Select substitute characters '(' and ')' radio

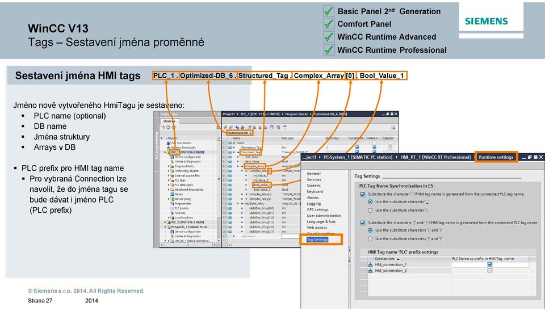point(370,239)
